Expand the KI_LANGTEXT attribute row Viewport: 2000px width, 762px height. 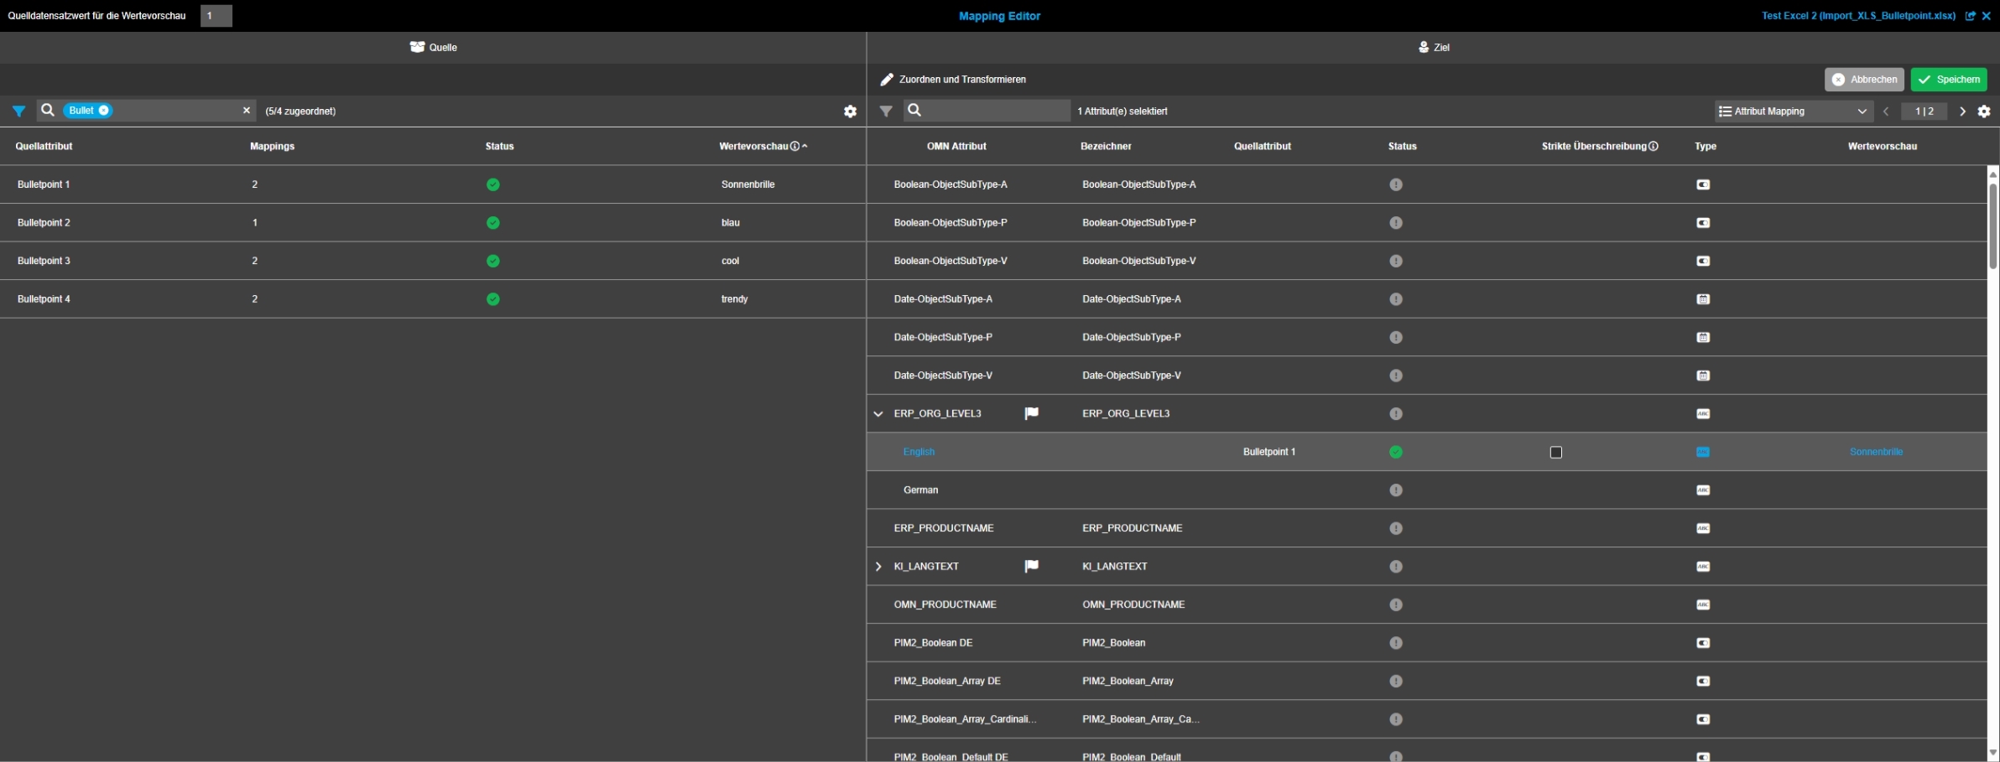point(878,567)
